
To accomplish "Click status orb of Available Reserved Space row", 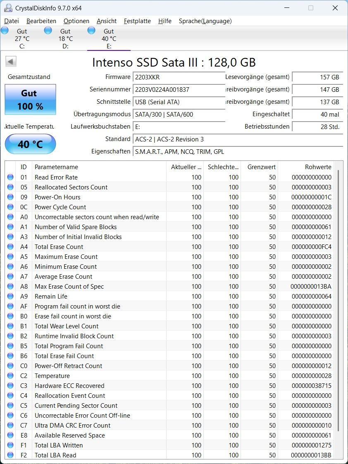I will pyautogui.click(x=10, y=435).
